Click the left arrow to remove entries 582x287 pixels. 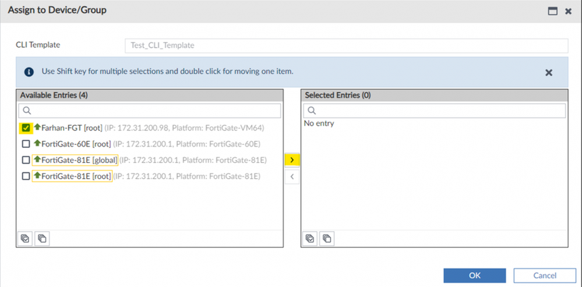[292, 176]
